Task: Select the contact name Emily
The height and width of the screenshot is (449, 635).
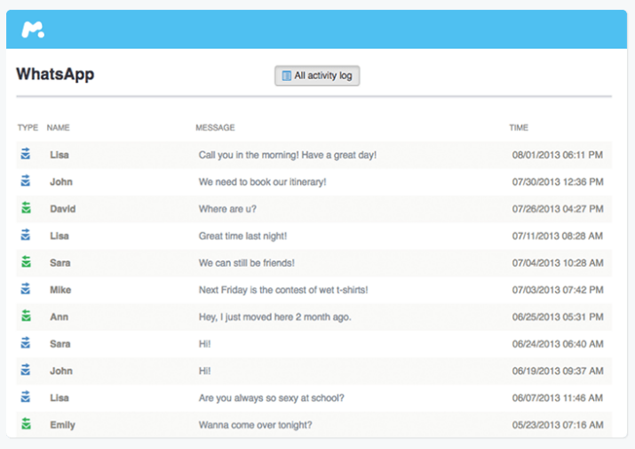Action: [x=62, y=425]
